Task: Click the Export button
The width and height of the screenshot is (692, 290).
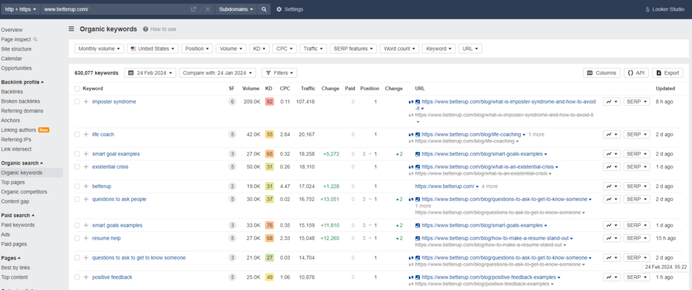Action: [x=667, y=73]
